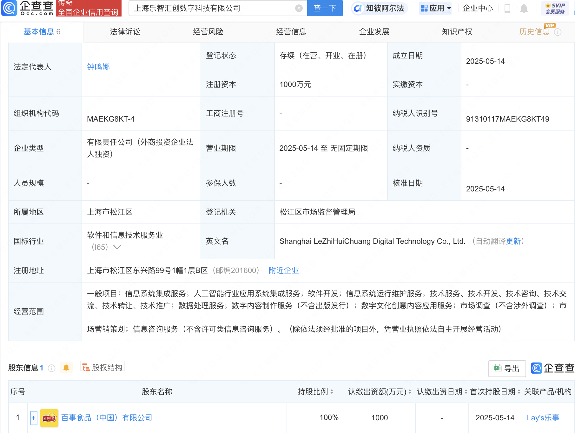Sort by 首次持股日期 column
This screenshot has width=575, height=433.
pos(519,392)
